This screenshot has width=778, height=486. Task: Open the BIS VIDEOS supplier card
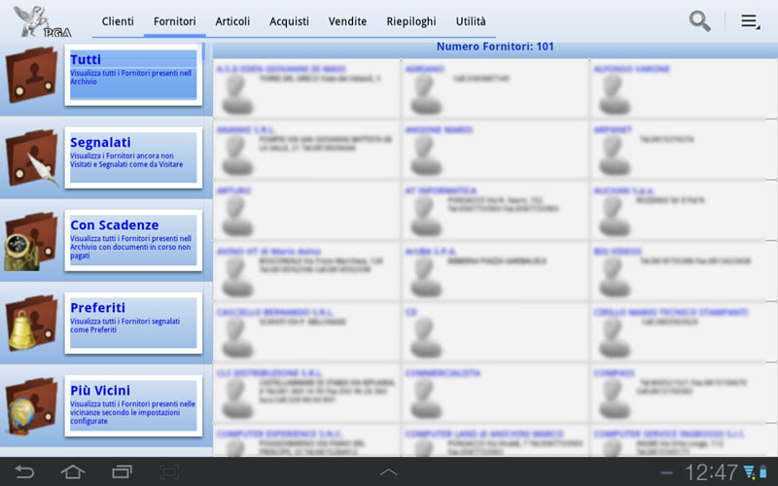(684, 271)
